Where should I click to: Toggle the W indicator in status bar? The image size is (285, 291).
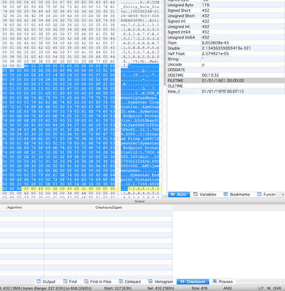click(x=268, y=288)
